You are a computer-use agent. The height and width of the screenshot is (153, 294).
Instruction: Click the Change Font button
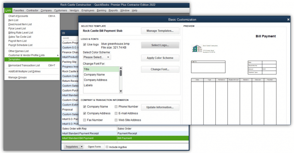160,69
